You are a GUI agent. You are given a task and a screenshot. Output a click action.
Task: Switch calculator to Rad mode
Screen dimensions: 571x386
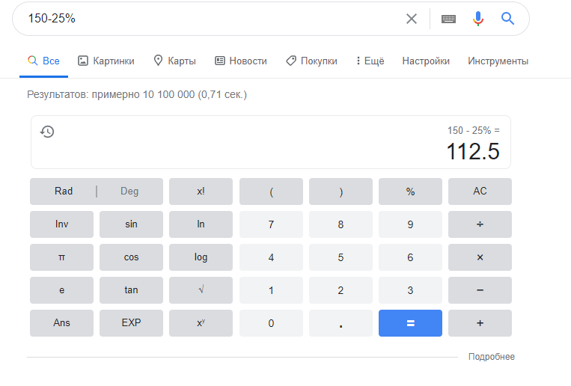point(64,192)
